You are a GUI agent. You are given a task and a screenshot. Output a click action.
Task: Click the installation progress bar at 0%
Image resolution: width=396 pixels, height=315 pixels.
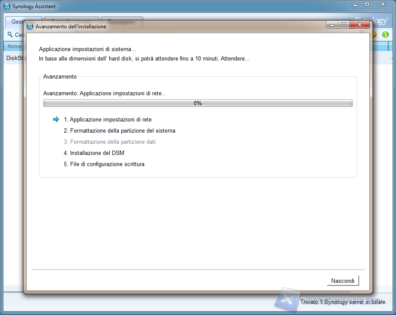pyautogui.click(x=198, y=103)
